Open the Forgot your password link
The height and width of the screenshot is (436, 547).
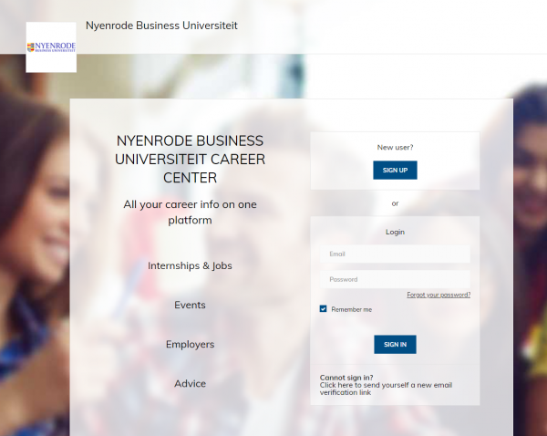pyautogui.click(x=439, y=295)
